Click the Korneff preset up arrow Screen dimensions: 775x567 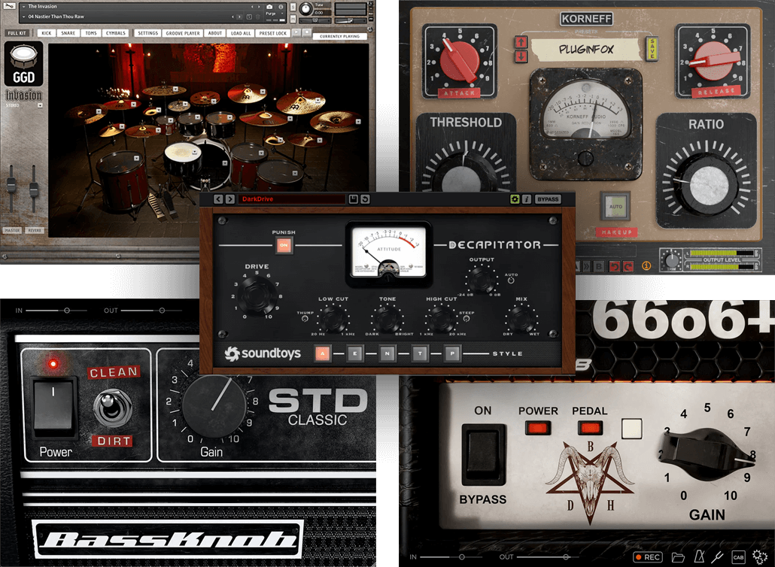pos(521,42)
